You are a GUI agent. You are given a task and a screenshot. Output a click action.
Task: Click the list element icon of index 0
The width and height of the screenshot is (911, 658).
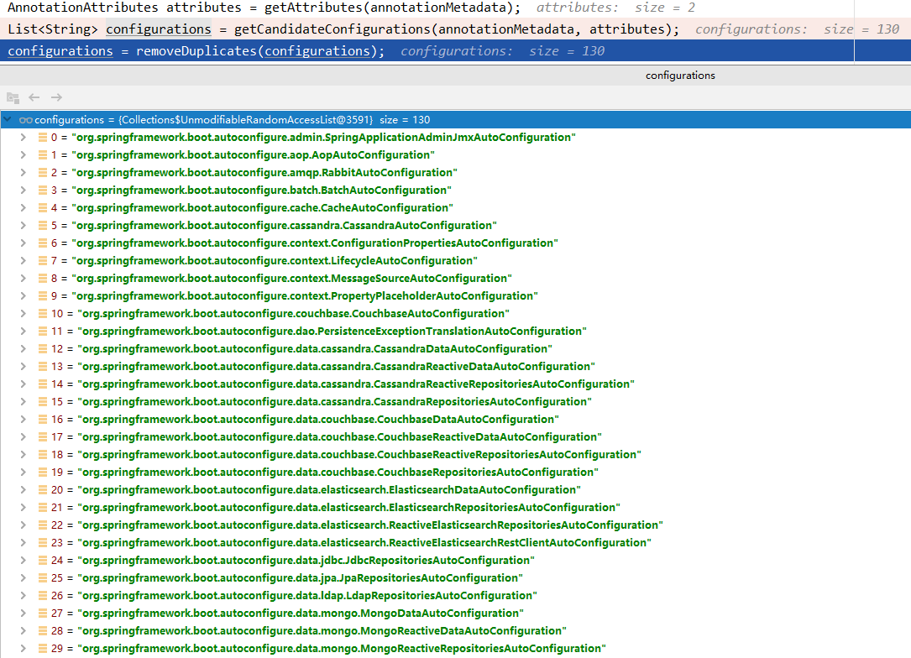[42, 138]
